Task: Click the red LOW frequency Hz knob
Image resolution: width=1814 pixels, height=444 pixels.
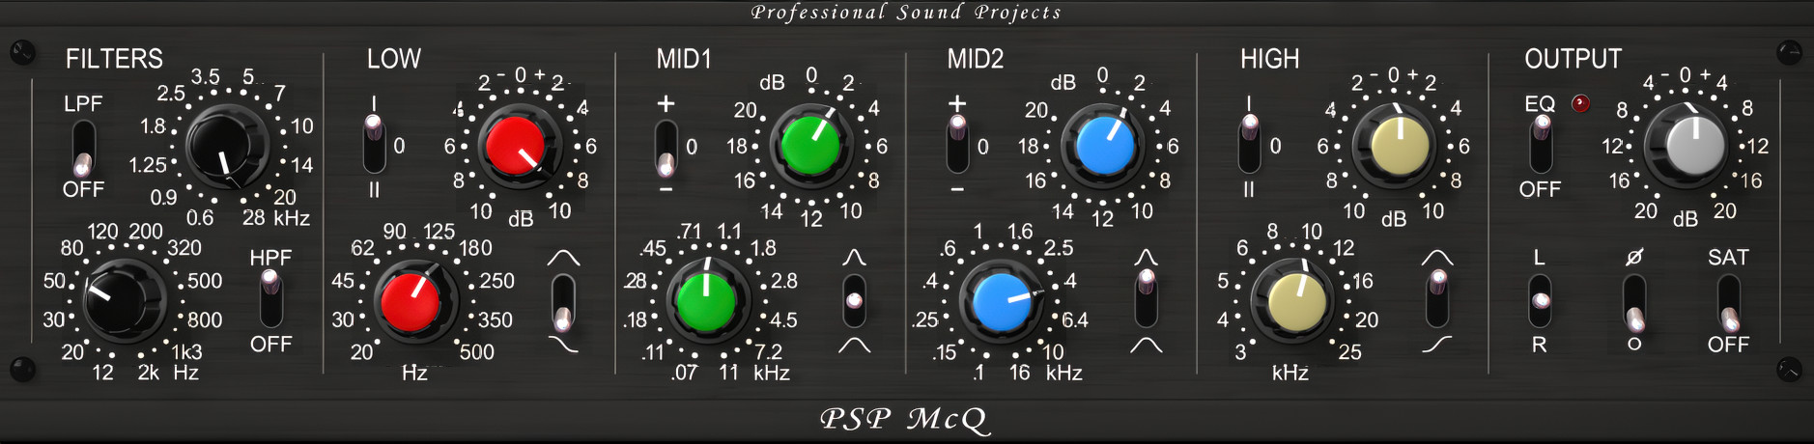Action: tap(413, 301)
